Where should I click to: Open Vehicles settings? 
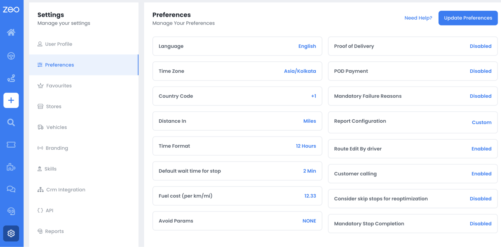84,127
